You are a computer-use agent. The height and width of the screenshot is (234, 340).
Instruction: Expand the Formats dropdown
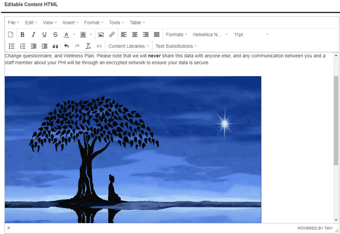tap(176, 35)
